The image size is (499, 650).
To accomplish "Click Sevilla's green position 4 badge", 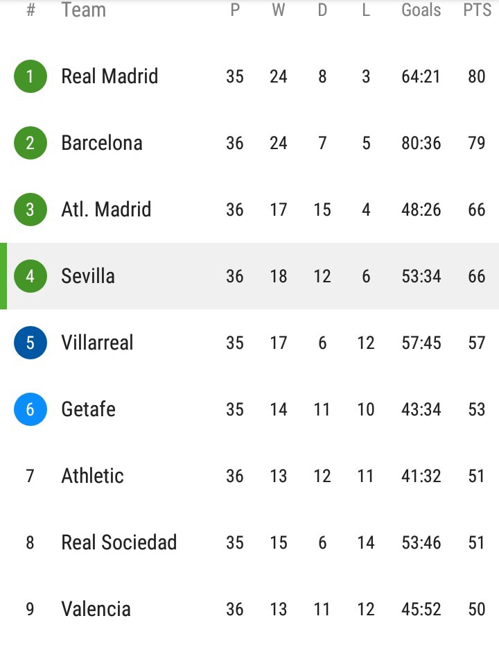I will 30,276.
